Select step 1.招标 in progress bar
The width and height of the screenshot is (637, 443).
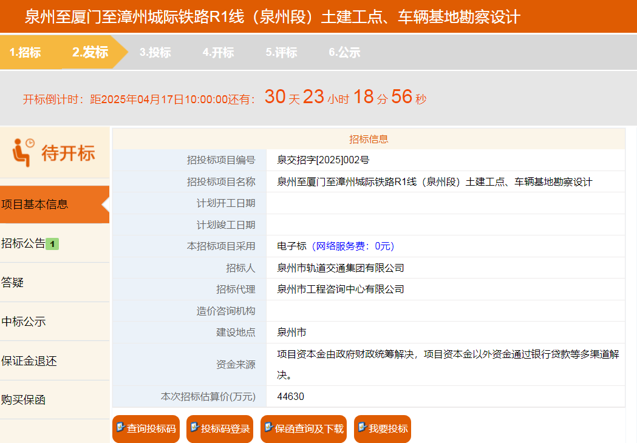click(25, 52)
